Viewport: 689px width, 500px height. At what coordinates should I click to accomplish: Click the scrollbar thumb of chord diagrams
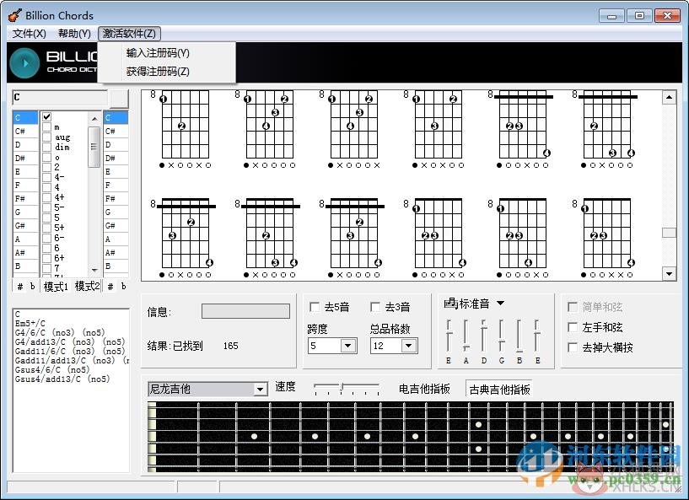(669, 233)
